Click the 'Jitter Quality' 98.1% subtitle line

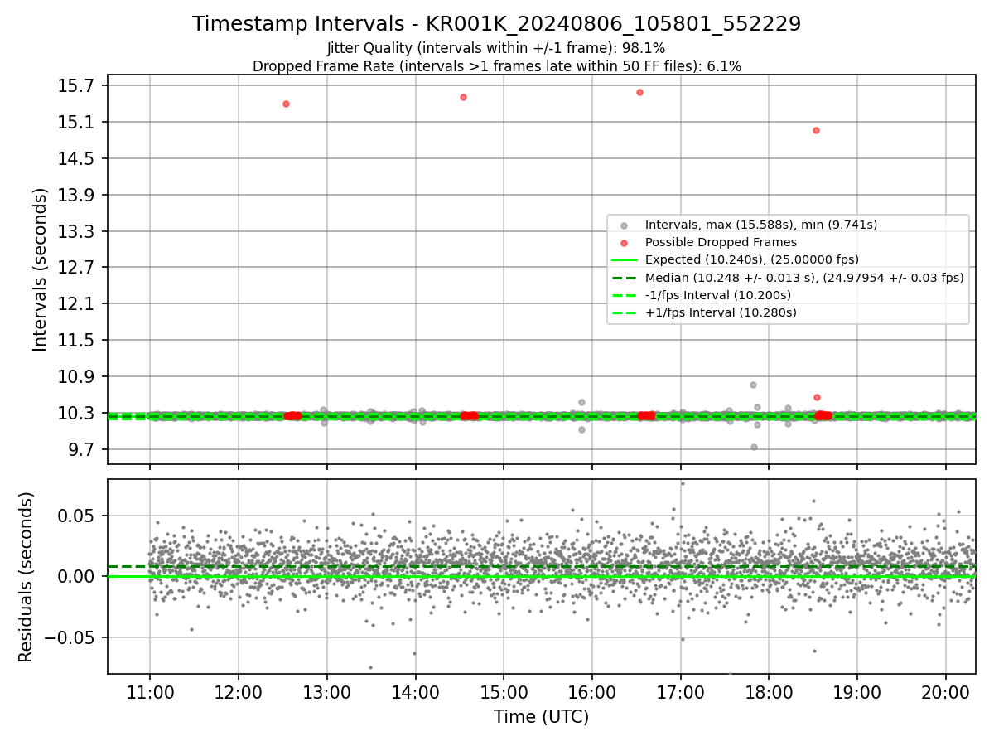tap(496, 49)
